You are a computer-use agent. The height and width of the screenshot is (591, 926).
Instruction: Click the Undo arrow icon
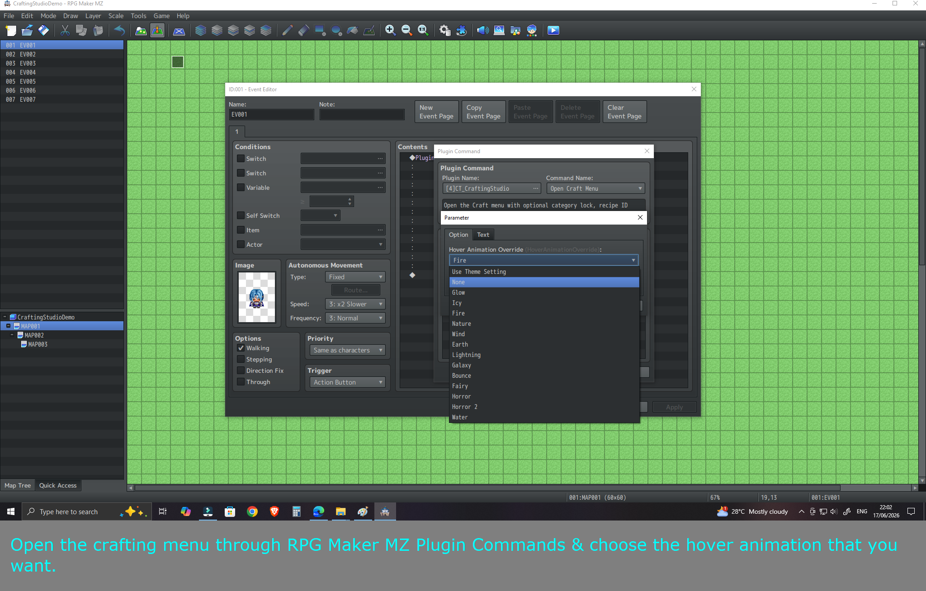(119, 30)
